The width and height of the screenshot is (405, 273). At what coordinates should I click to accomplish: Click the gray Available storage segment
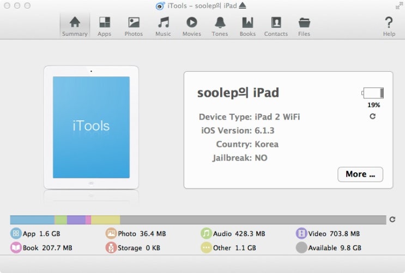click(x=252, y=220)
